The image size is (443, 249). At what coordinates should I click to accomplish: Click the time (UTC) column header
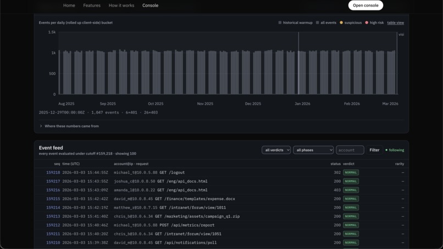(x=71, y=163)
